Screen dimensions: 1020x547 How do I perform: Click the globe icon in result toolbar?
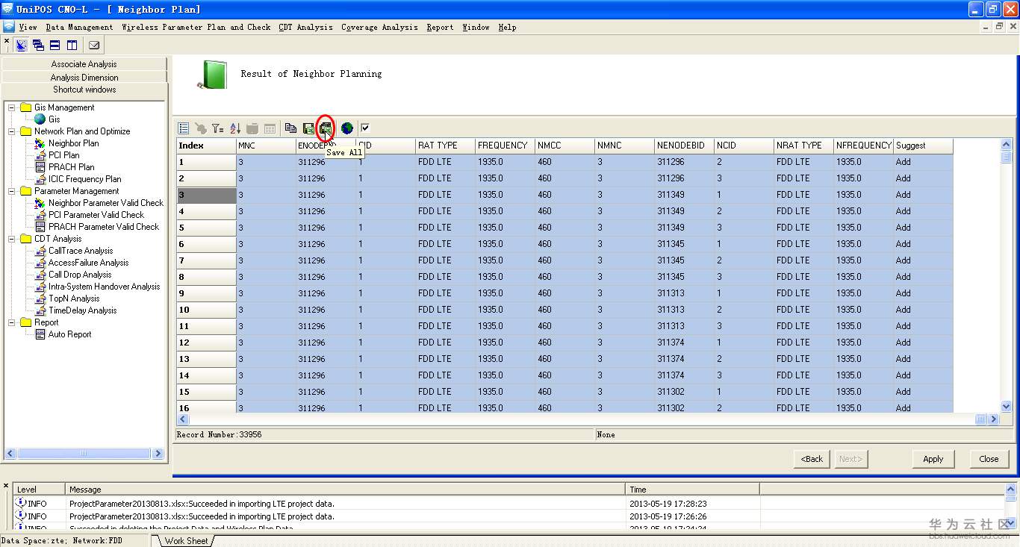[347, 128]
